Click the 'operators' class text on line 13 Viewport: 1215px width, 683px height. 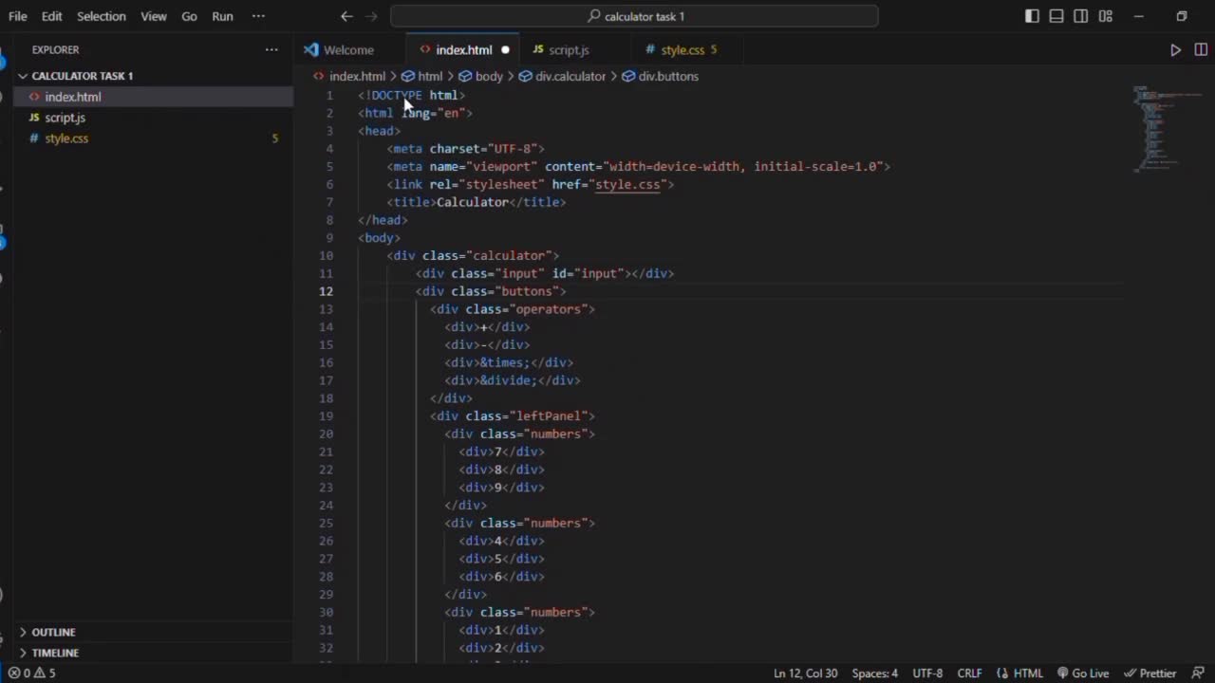(x=550, y=309)
